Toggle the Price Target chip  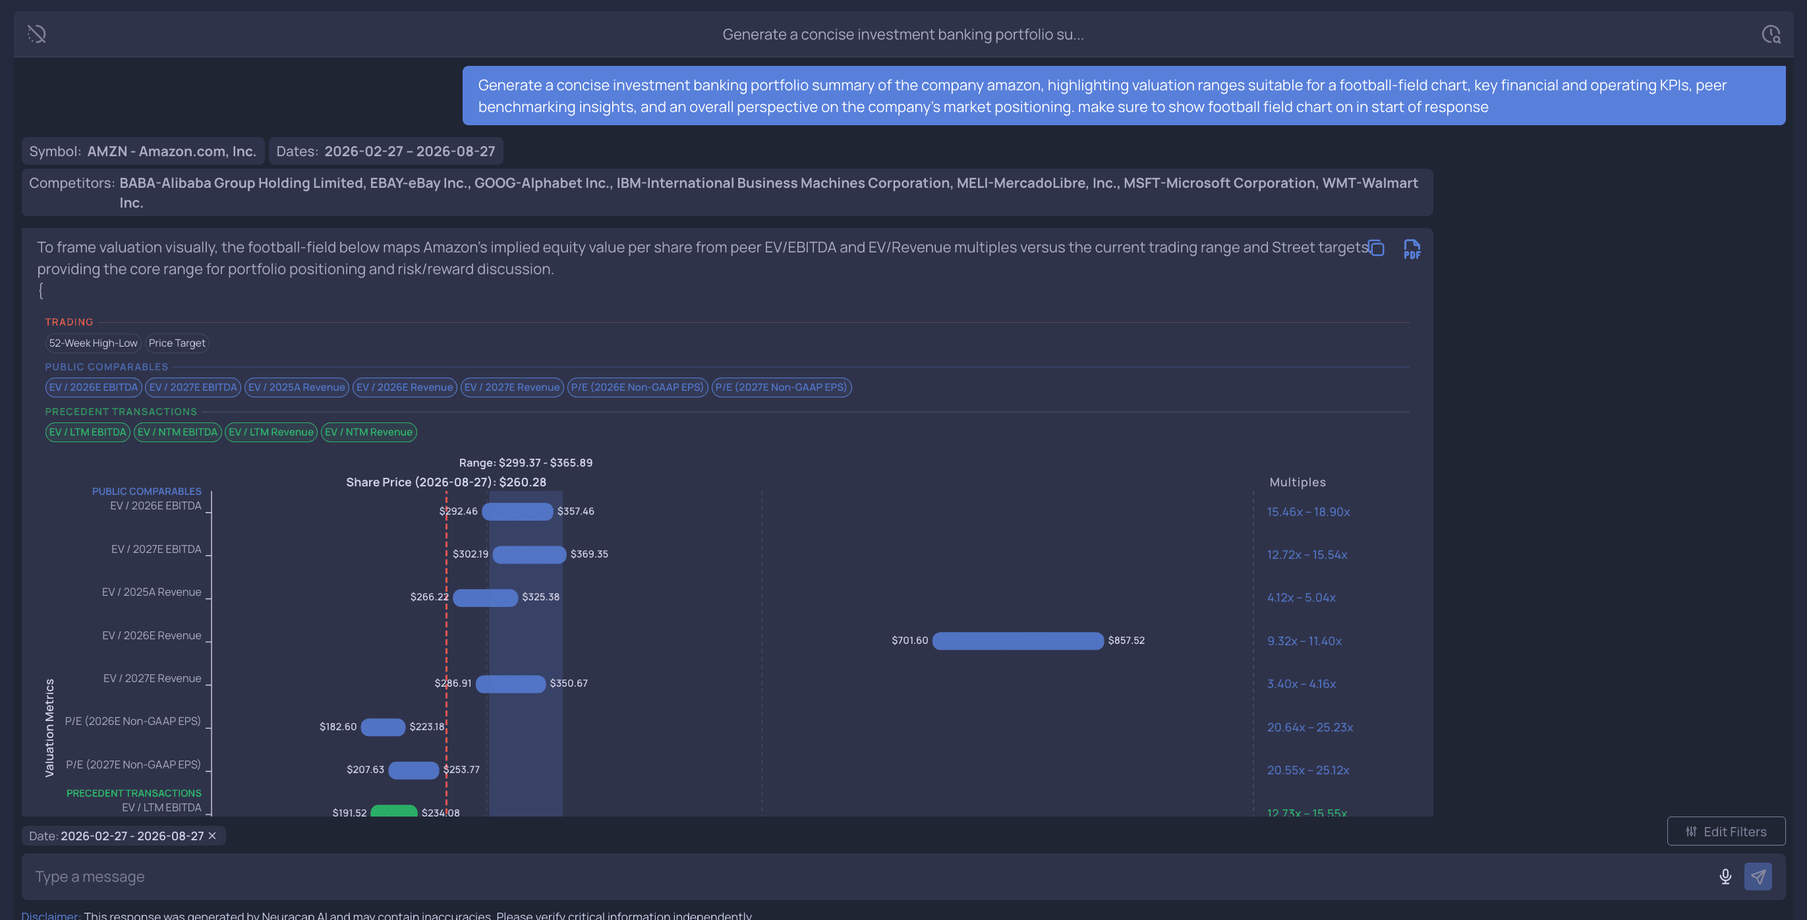point(177,343)
